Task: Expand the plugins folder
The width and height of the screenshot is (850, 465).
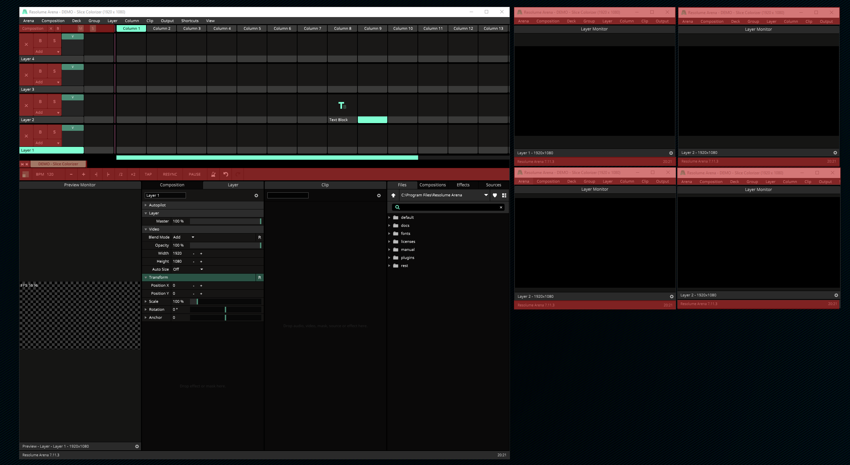Action: 389,258
